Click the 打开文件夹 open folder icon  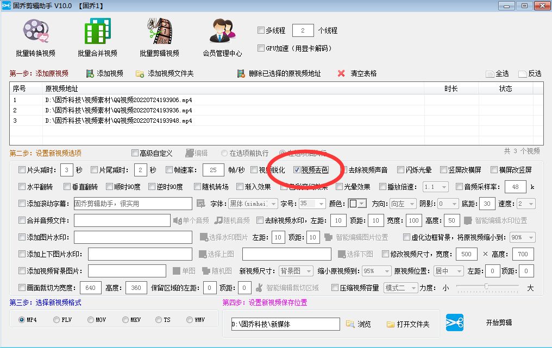(390, 323)
